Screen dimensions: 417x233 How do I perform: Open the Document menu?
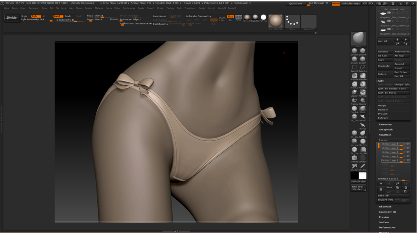[34, 8]
